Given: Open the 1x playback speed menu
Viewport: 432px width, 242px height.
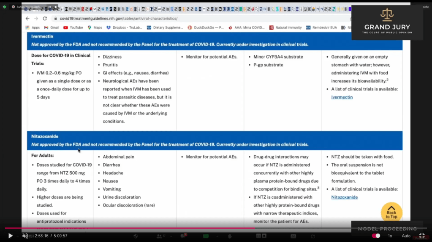Looking at the screenshot, I should coord(390,236).
